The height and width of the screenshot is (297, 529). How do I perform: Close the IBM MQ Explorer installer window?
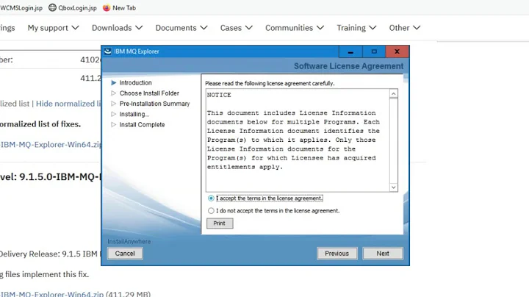click(x=397, y=51)
